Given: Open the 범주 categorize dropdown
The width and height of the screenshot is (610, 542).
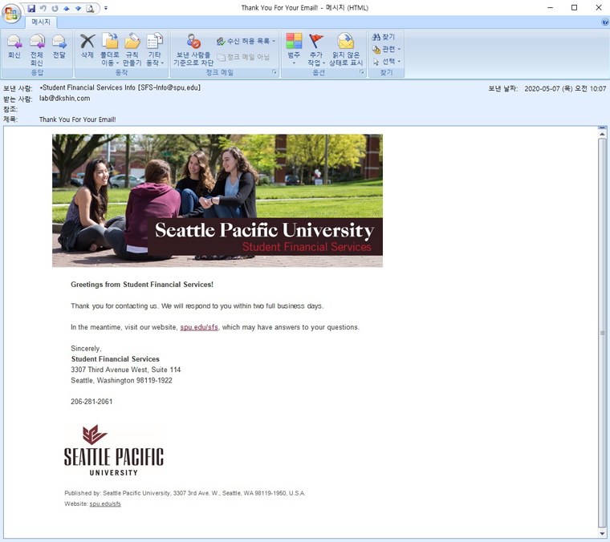Looking at the screenshot, I should point(294,50).
